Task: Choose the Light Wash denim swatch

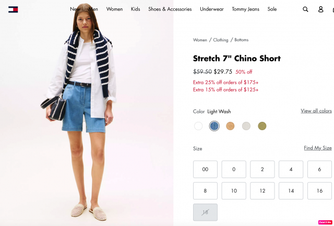Action: [214, 126]
